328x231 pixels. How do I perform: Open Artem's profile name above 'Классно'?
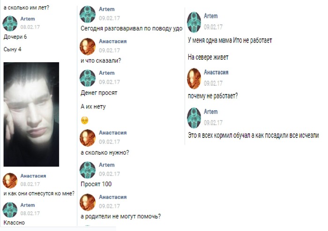[28, 205]
